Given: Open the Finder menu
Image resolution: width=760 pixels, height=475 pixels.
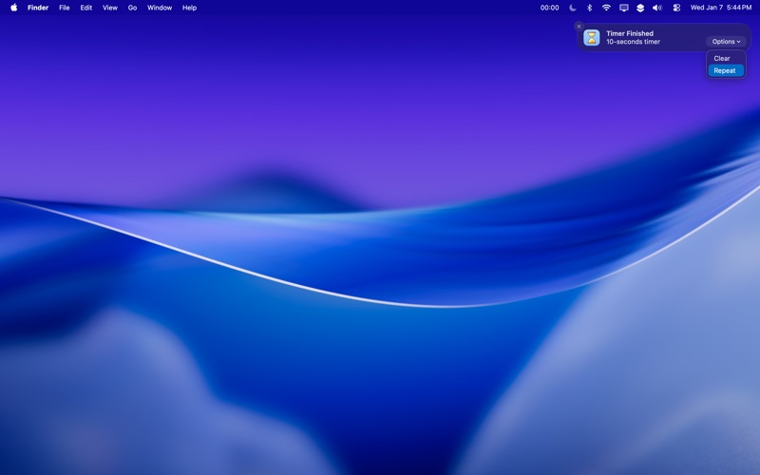Looking at the screenshot, I should click(x=38, y=8).
